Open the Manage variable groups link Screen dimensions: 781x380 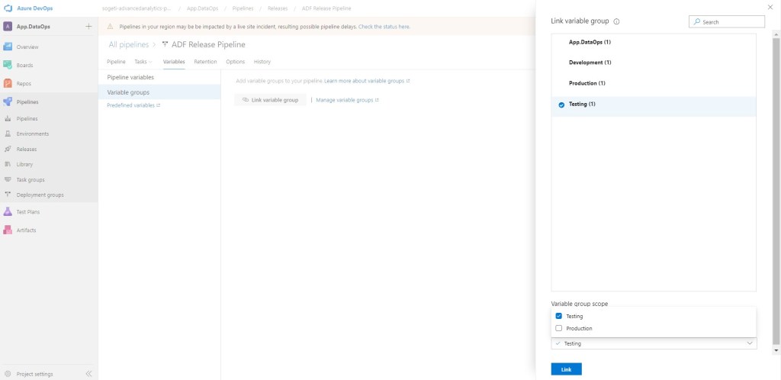click(x=347, y=100)
